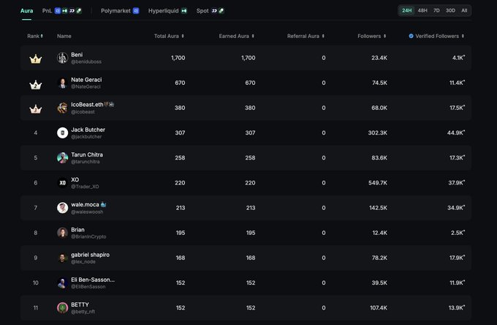Click the Polymarket icon beside Polymarket tab
The image size is (497, 325).
click(x=136, y=11)
